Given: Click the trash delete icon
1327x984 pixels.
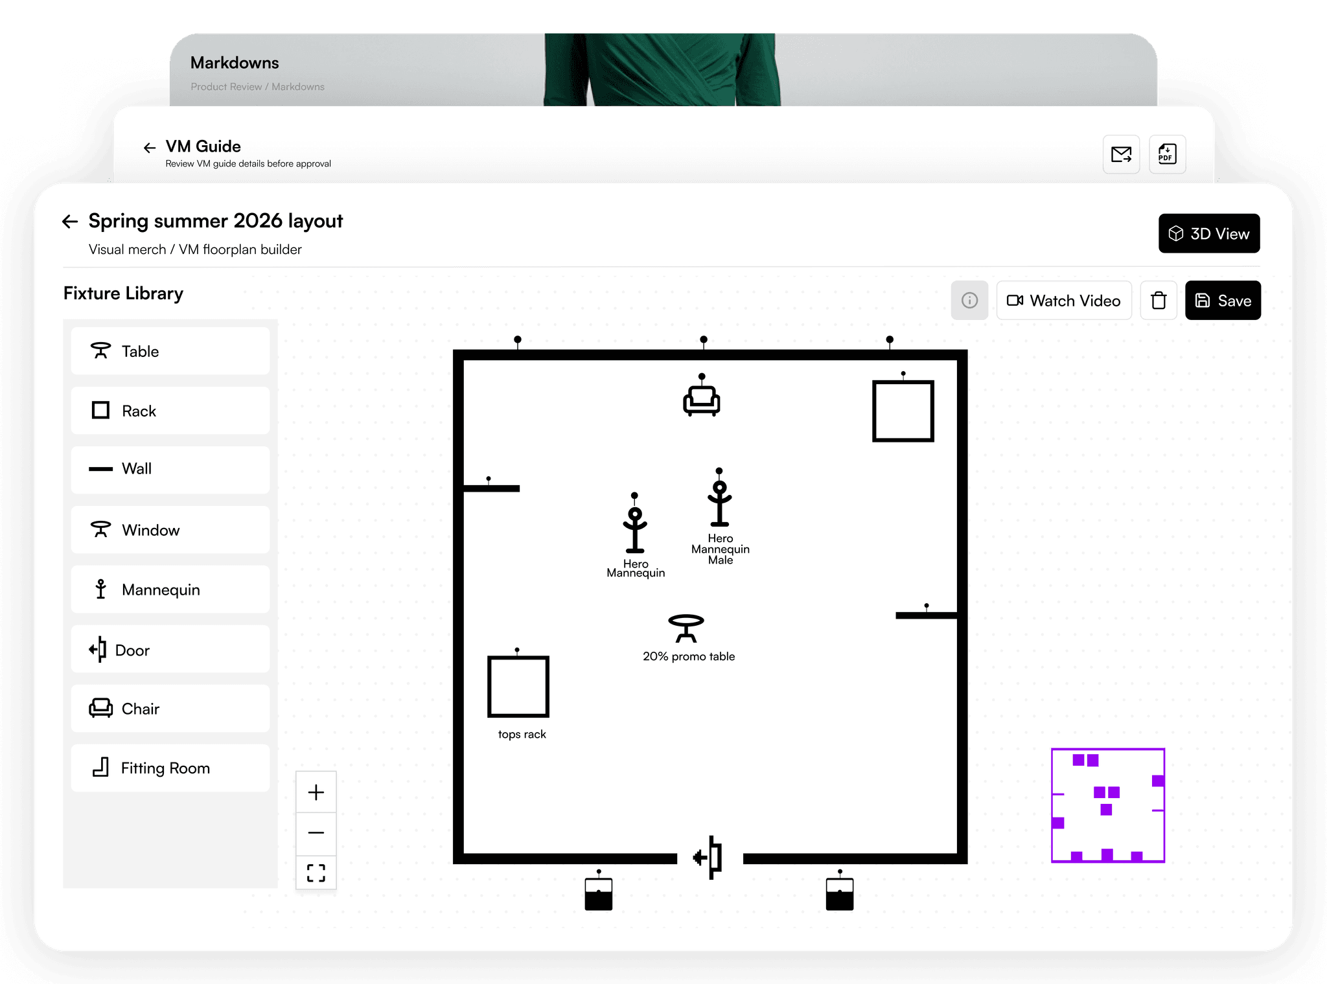Looking at the screenshot, I should point(1158,300).
